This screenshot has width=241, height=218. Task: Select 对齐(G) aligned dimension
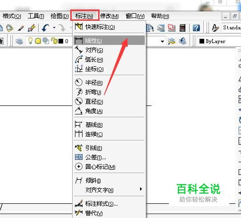pyautogui.click(x=109, y=50)
